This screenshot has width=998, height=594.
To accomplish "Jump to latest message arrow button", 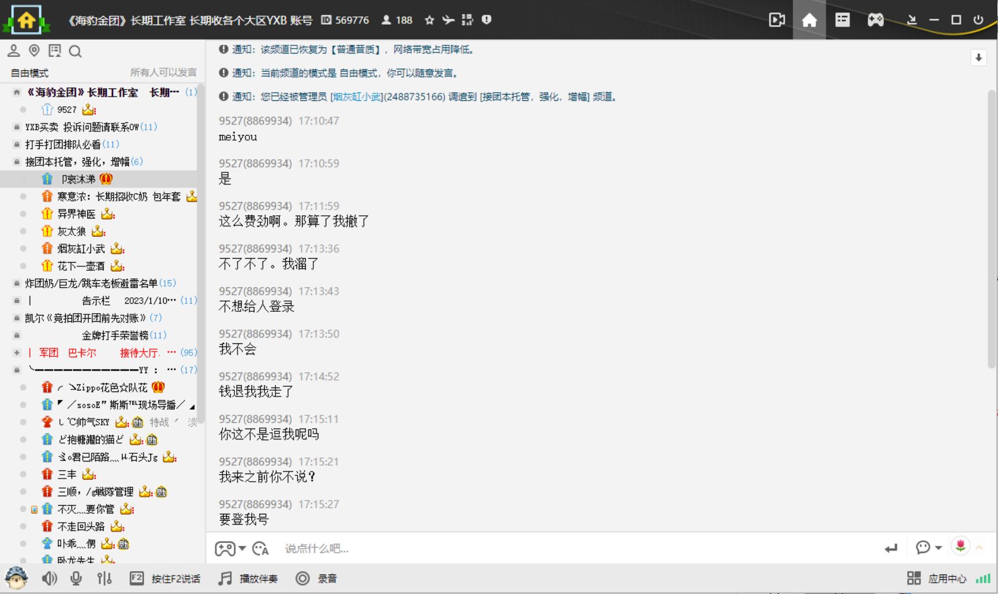I will tap(978, 57).
